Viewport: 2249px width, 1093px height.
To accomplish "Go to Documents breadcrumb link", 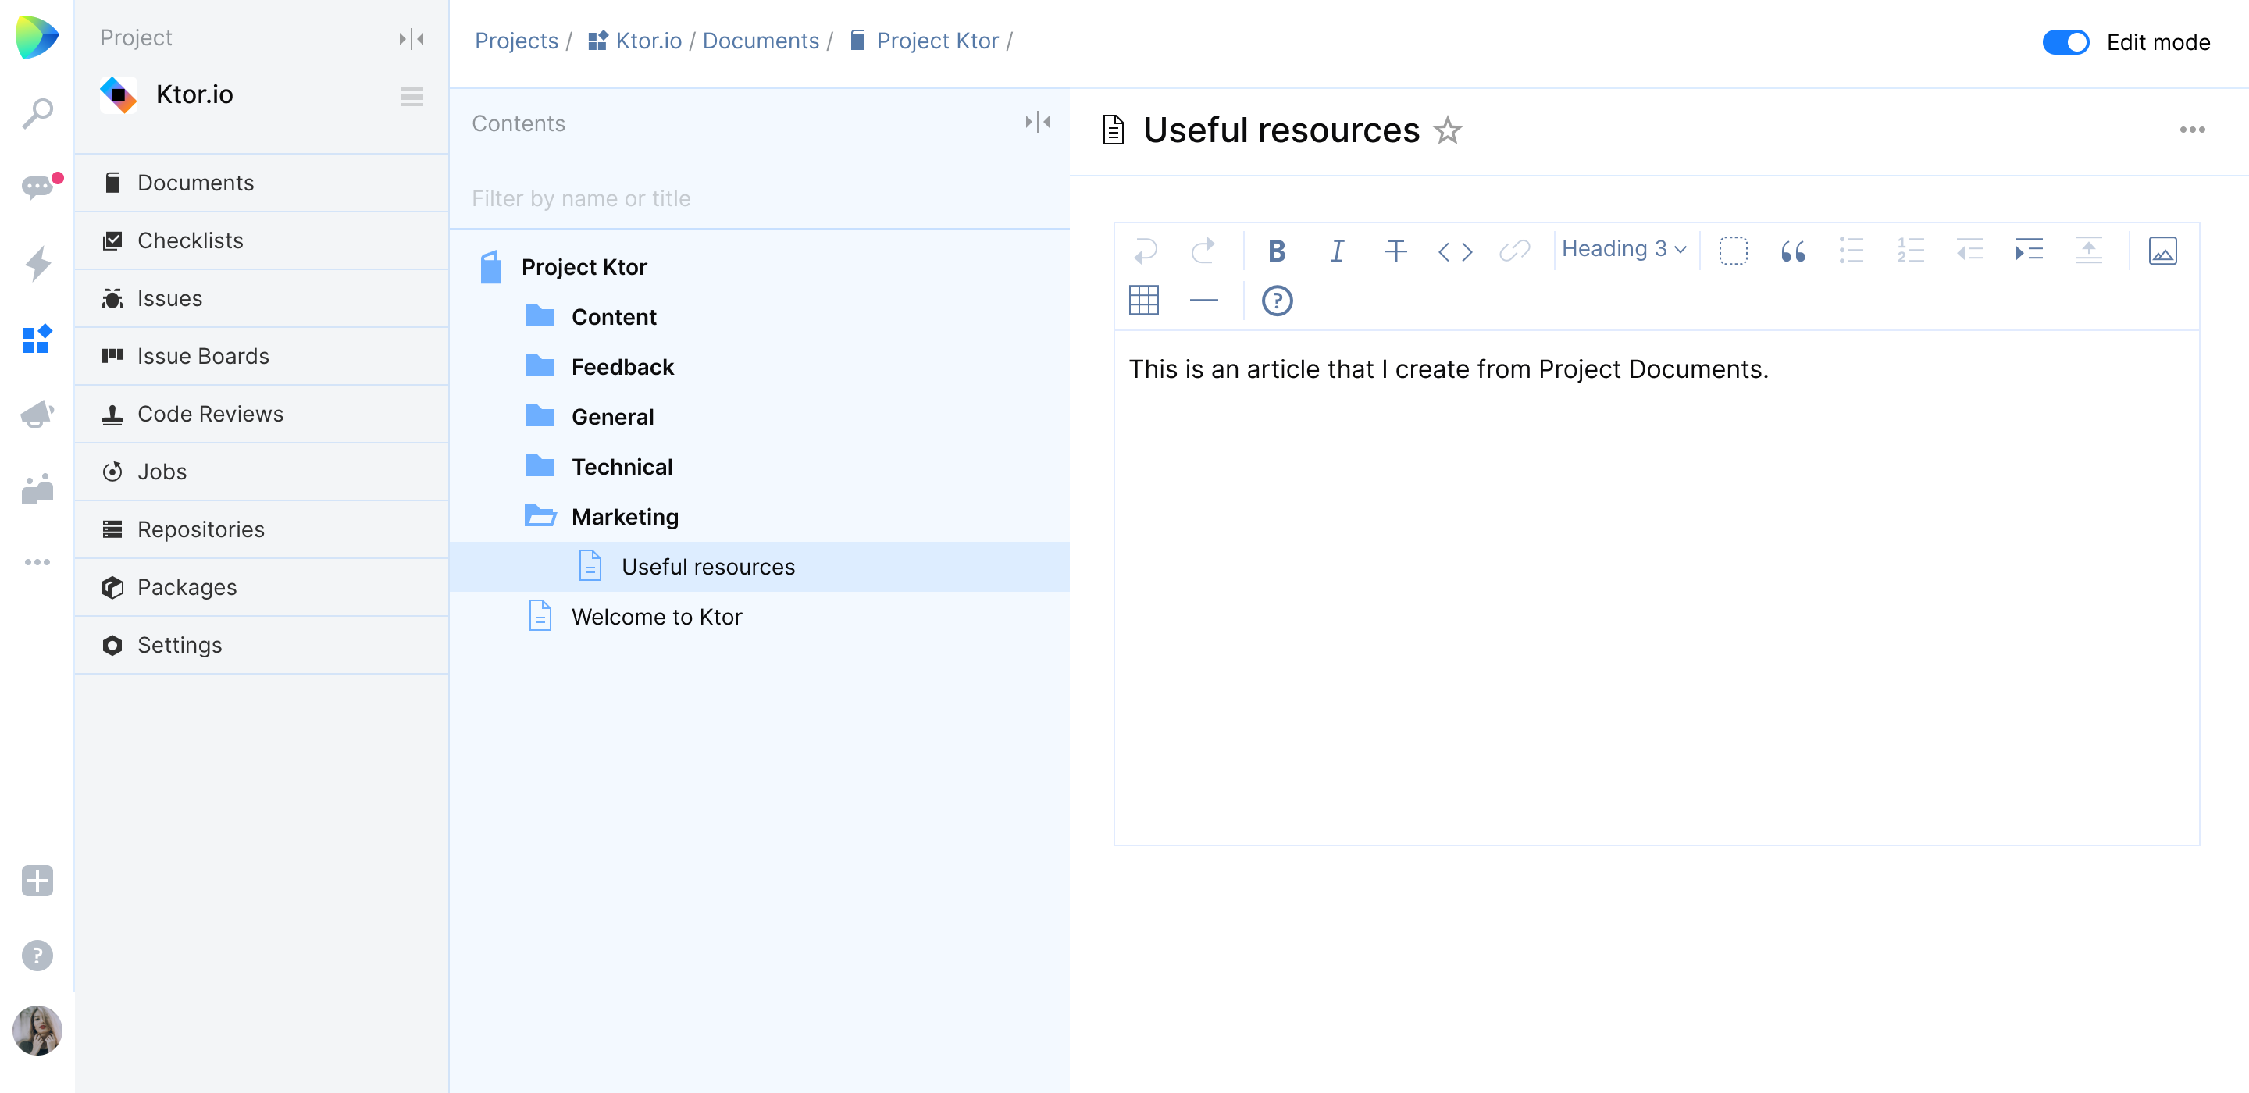I will coord(761,41).
